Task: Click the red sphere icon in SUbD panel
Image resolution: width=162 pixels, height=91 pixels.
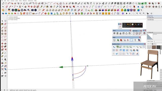Action: (x=121, y=40)
